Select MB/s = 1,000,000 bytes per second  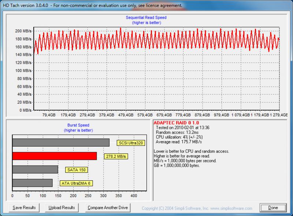click(x=185, y=161)
